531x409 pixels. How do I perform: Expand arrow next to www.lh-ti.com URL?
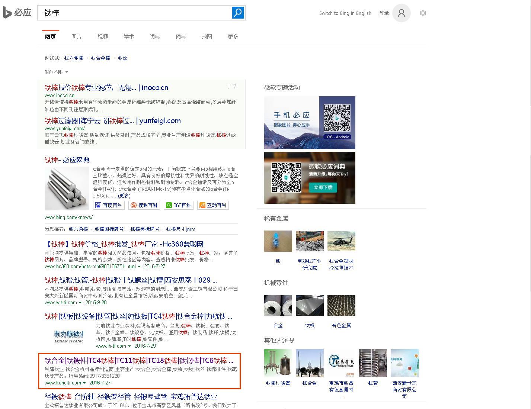click(129, 346)
